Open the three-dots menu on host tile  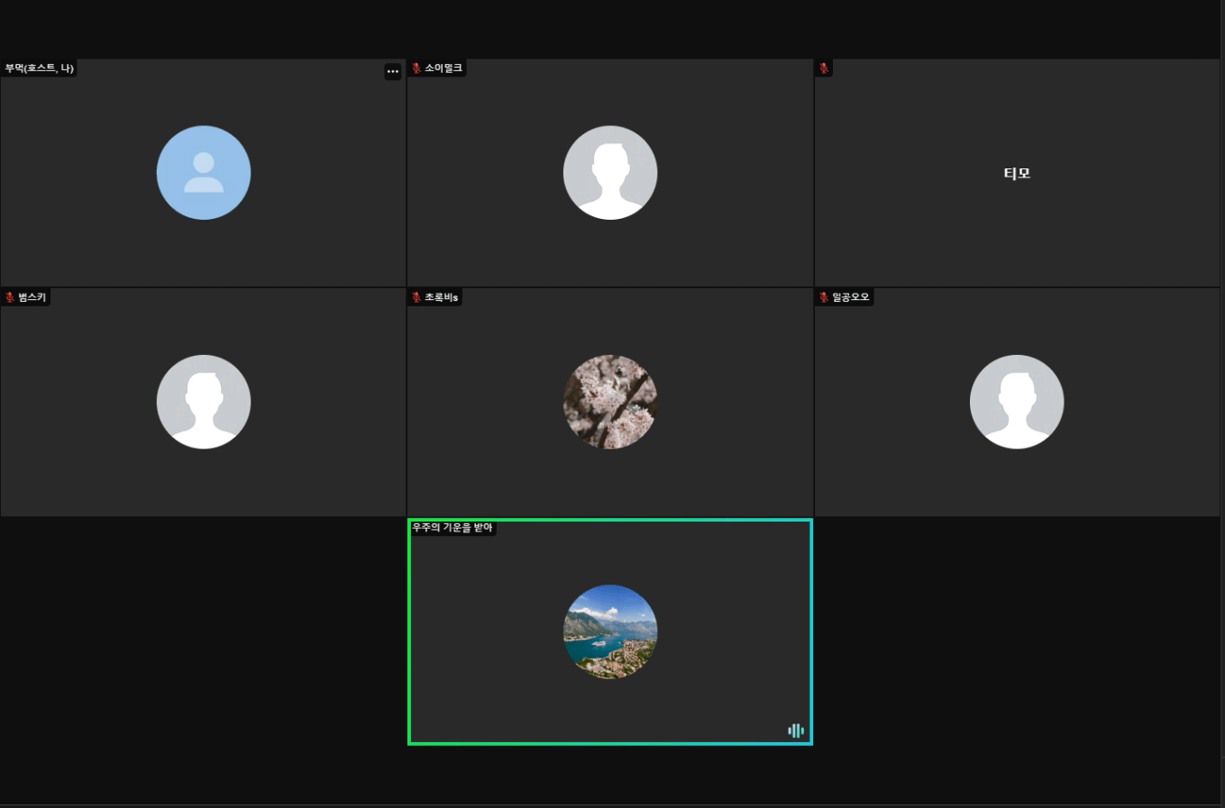click(x=392, y=71)
